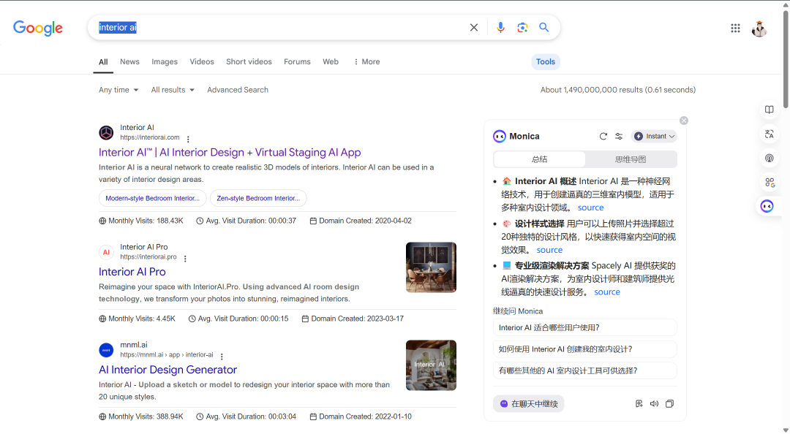This screenshot has width=790, height=434.
Task: Select the All results tab
Action: [103, 62]
